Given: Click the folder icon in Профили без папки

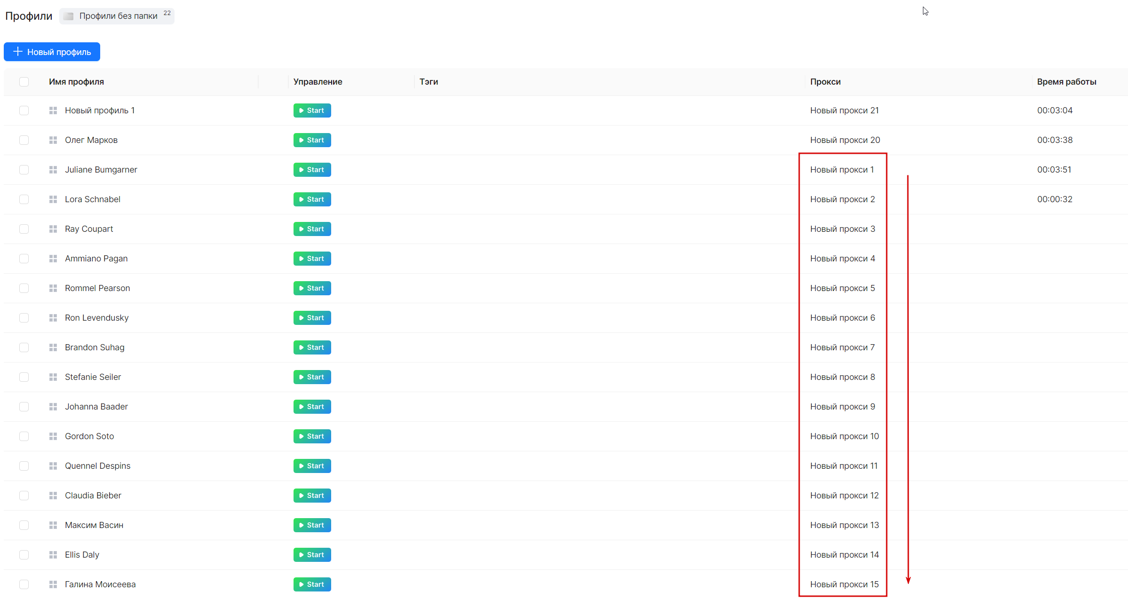Looking at the screenshot, I should pyautogui.click(x=69, y=16).
